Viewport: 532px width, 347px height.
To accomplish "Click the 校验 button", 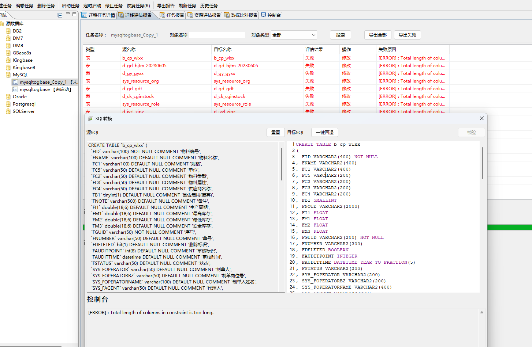I will click(x=472, y=133).
